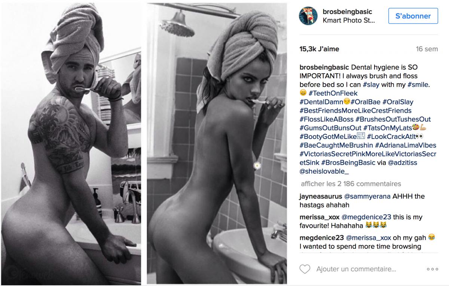Open the three-dot options menu
The width and height of the screenshot is (449, 286).
tap(432, 269)
